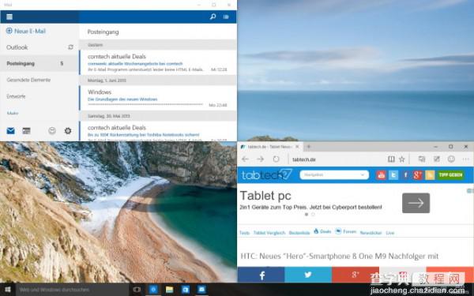This screenshot has height=296, width=474.
Task: Select the Posteingang folder
Action: click(x=39, y=63)
